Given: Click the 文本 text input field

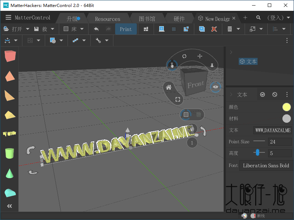Looking at the screenshot, I should (x=273, y=130).
